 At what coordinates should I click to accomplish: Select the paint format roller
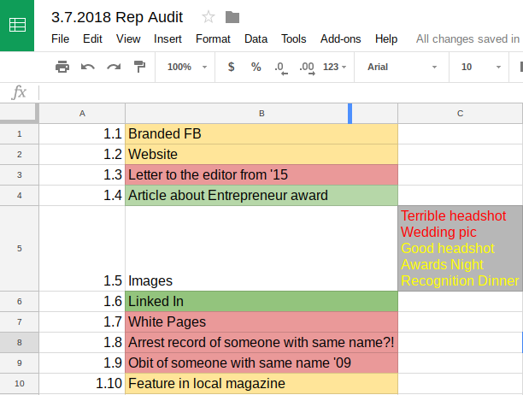point(139,67)
